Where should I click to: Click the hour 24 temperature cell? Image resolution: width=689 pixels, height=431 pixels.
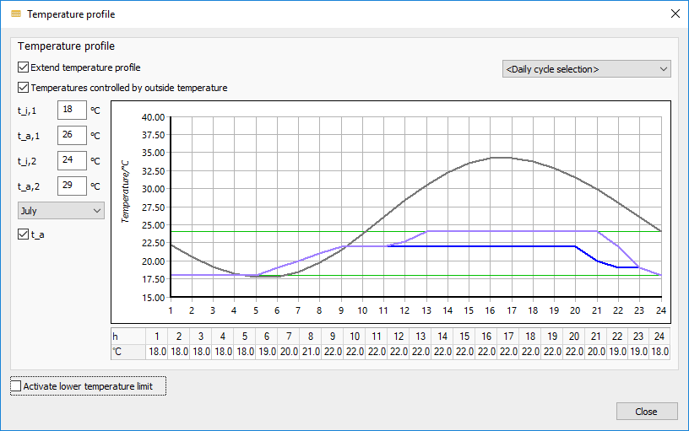click(x=659, y=352)
